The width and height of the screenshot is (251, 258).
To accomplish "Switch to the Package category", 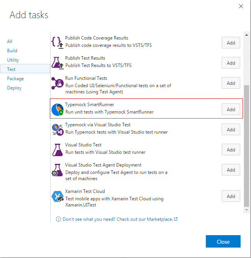I will (x=15, y=79).
